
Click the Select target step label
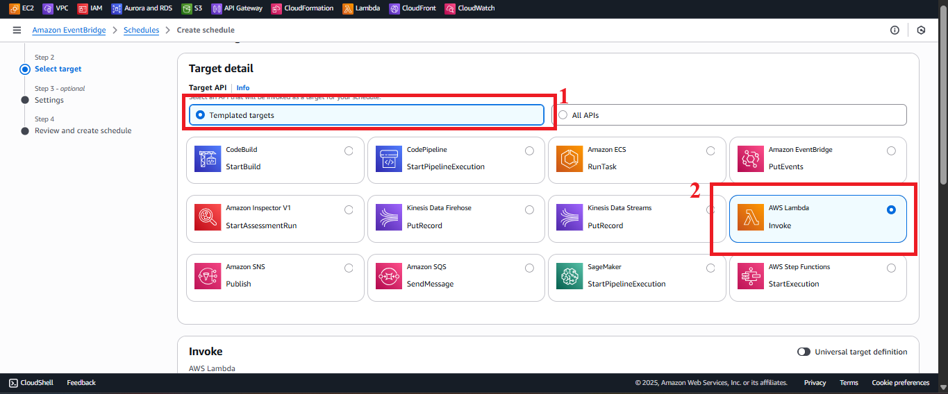coord(58,69)
